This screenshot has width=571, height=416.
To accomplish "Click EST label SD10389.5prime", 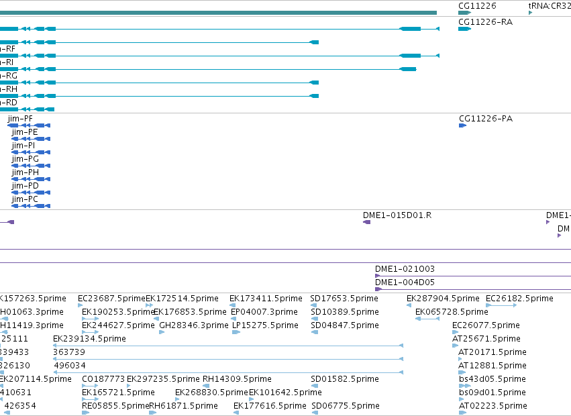I will pyautogui.click(x=345, y=312).
